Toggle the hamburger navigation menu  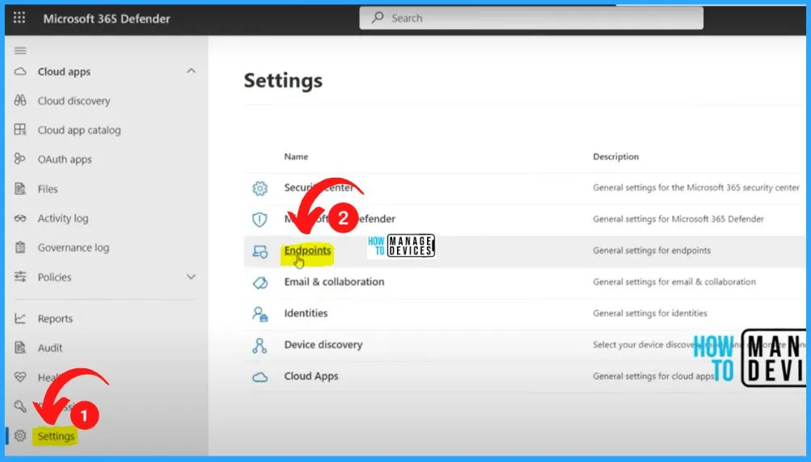click(x=20, y=51)
